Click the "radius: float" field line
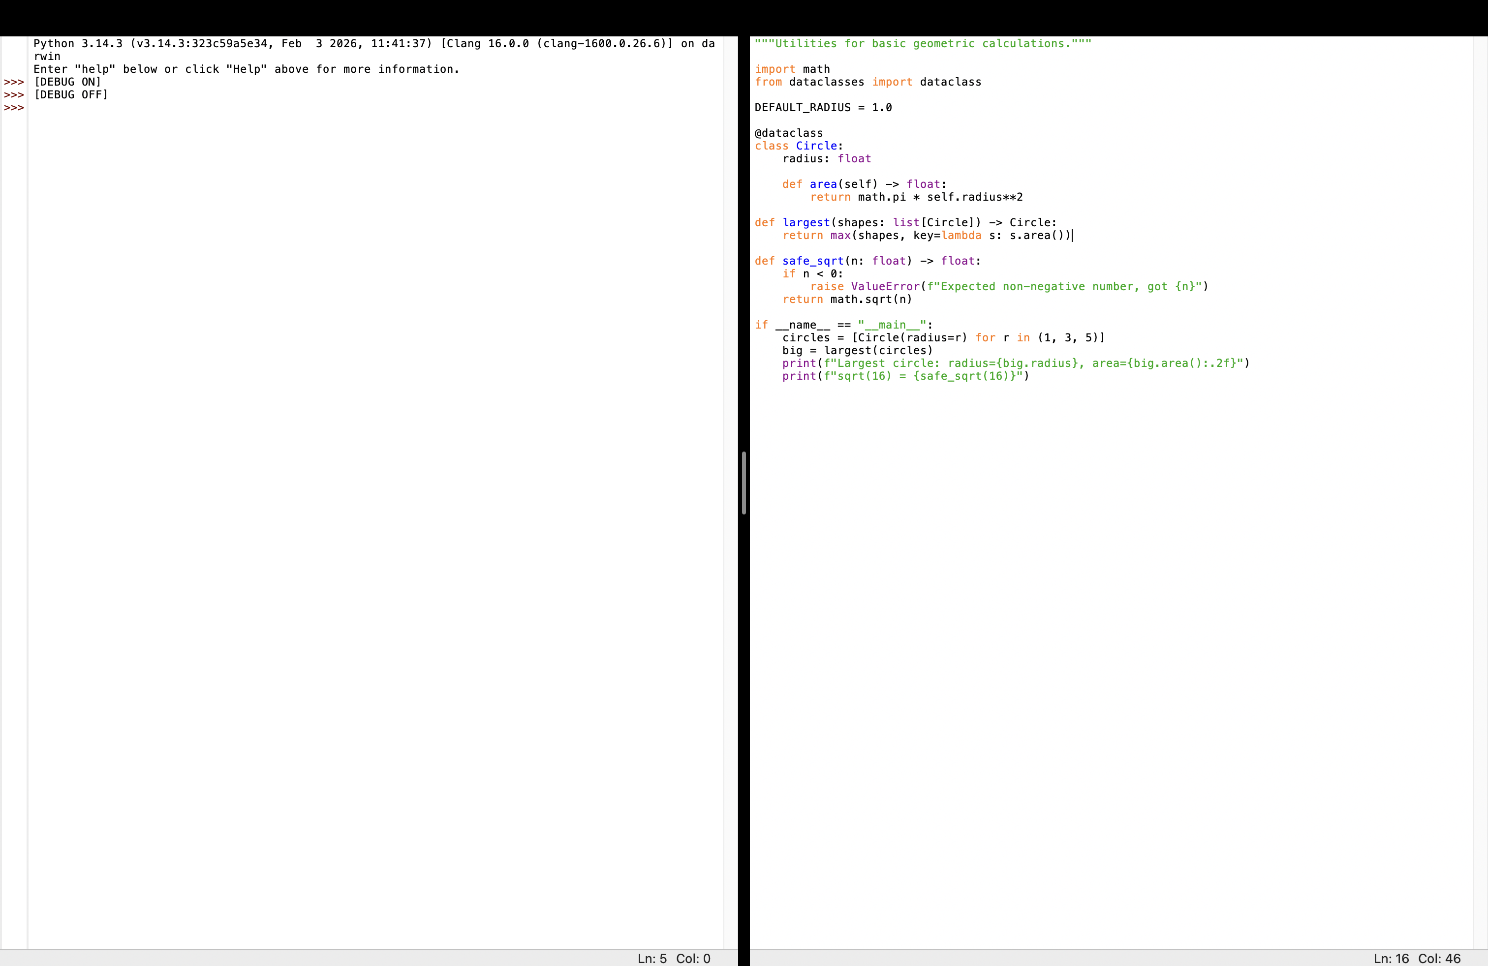Viewport: 1488px width, 966px height. tap(827, 159)
